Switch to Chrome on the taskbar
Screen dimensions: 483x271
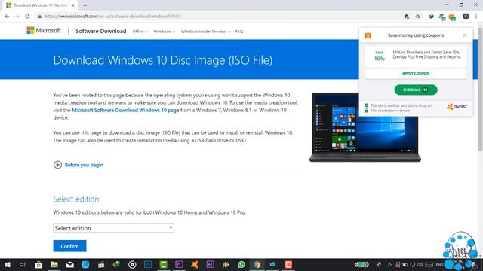pos(257,264)
